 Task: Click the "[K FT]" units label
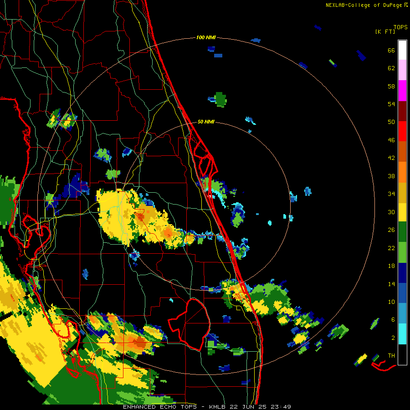[x=385, y=31]
